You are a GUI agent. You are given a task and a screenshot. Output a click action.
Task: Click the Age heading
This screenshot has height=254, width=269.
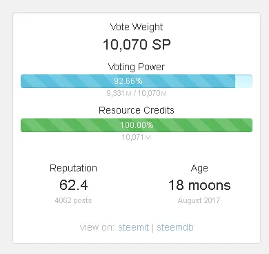pyautogui.click(x=199, y=169)
